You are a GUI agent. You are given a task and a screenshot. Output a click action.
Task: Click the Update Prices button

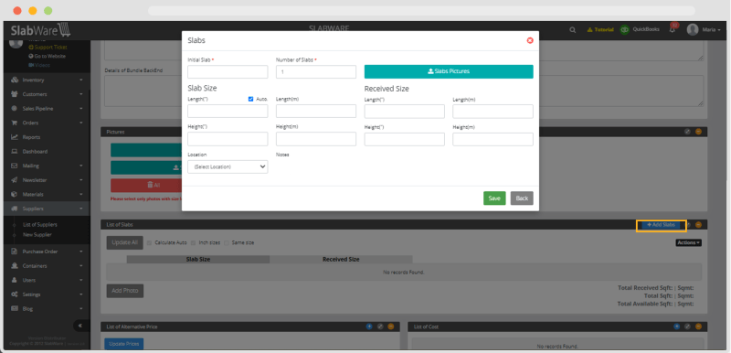point(123,344)
